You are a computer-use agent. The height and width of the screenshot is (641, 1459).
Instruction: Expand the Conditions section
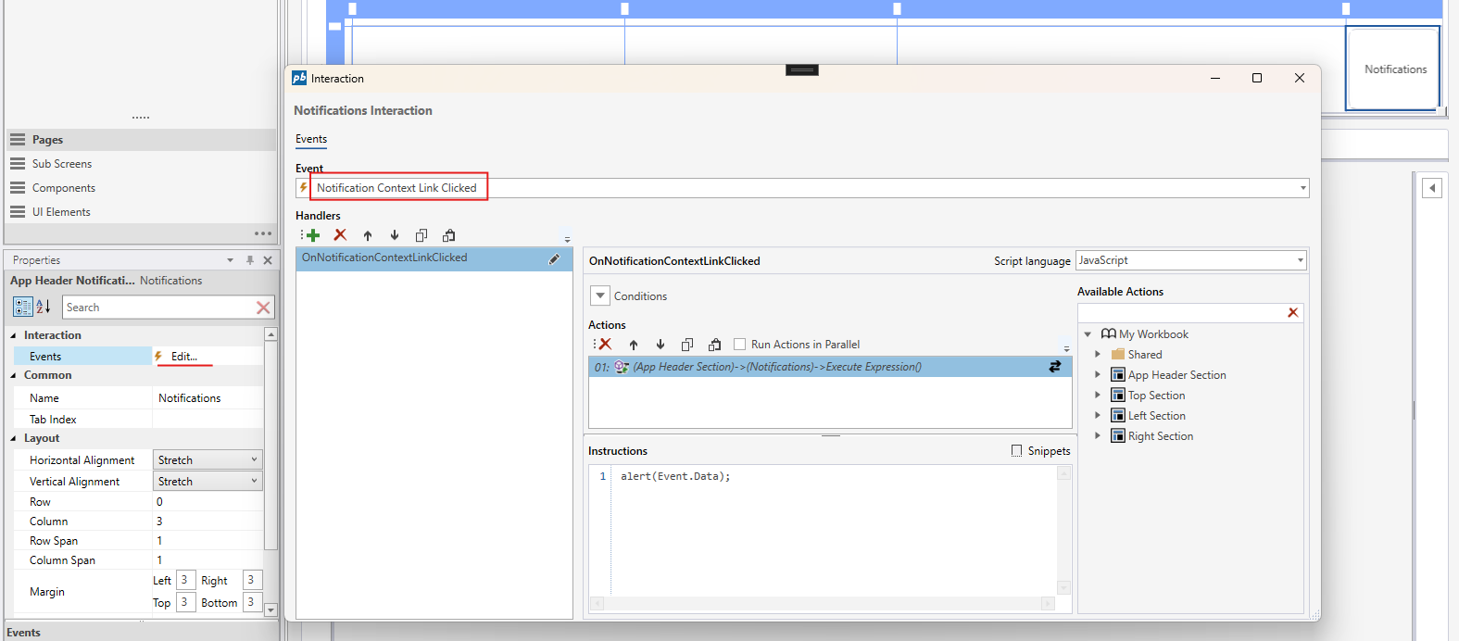pyautogui.click(x=600, y=296)
